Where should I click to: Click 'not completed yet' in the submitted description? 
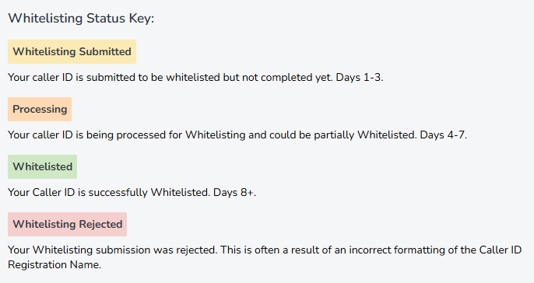click(x=287, y=78)
